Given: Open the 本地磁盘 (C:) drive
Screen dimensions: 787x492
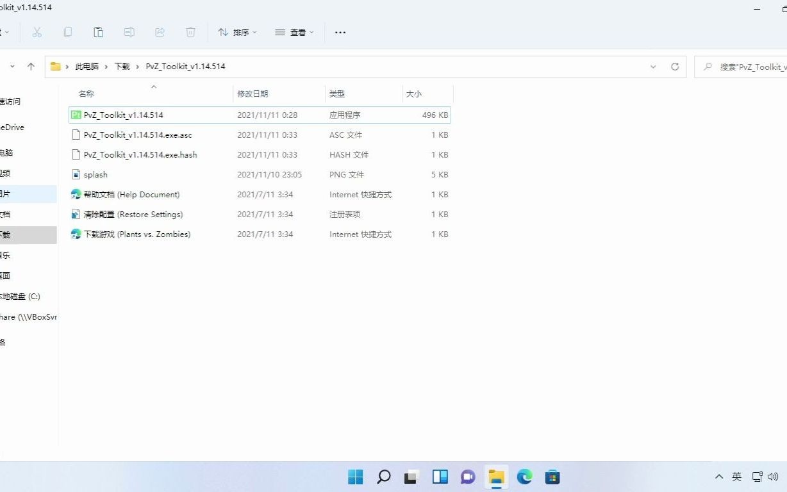Looking at the screenshot, I should coord(19,296).
